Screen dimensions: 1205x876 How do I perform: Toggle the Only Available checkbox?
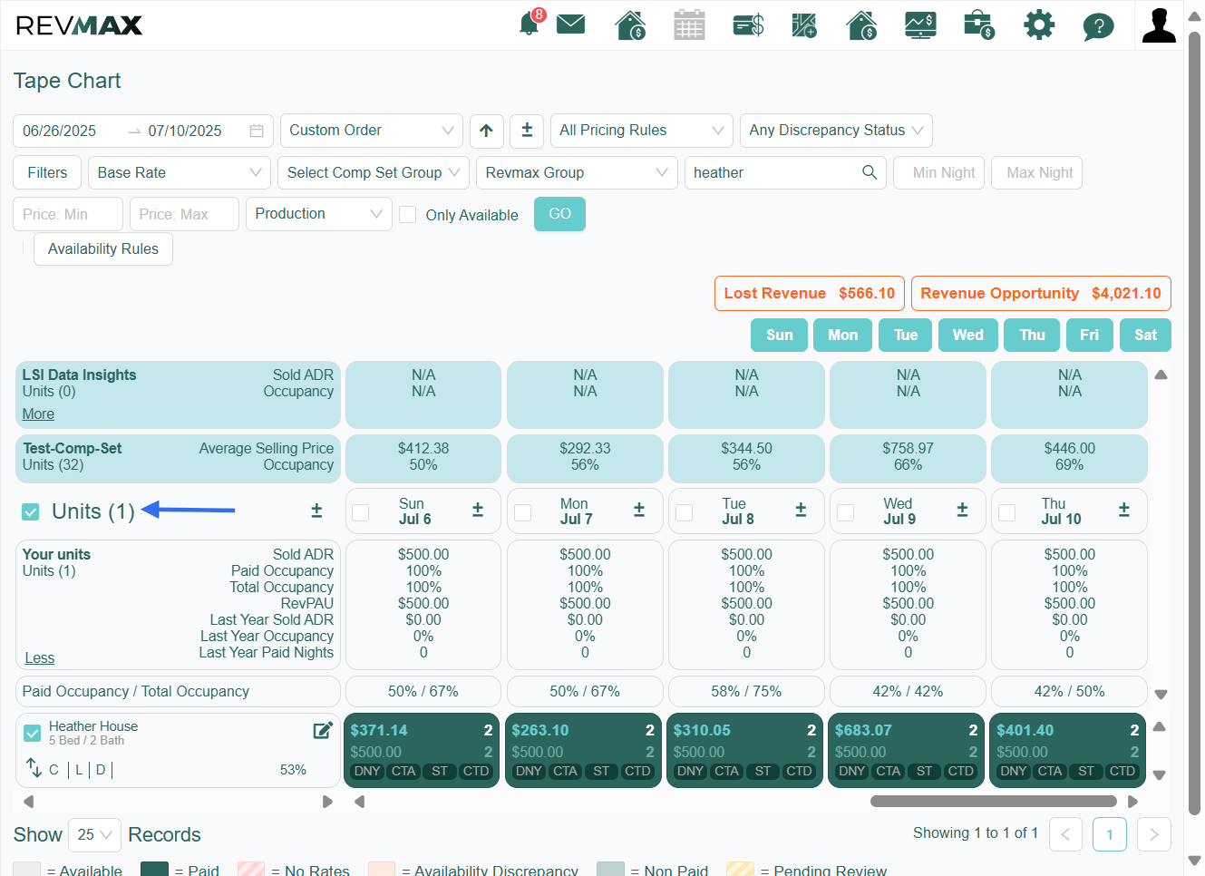(x=408, y=214)
